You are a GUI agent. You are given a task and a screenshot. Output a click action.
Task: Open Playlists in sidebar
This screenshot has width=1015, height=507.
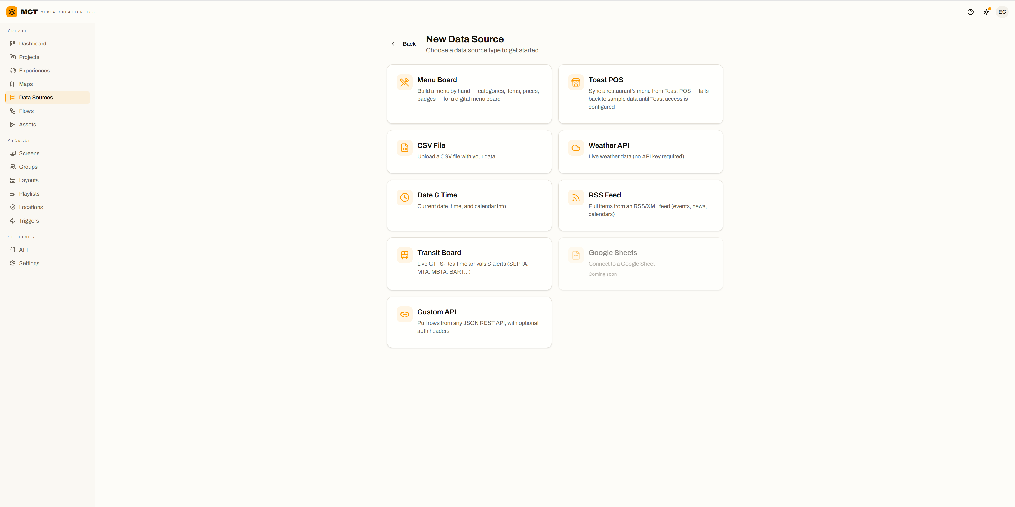47,194
